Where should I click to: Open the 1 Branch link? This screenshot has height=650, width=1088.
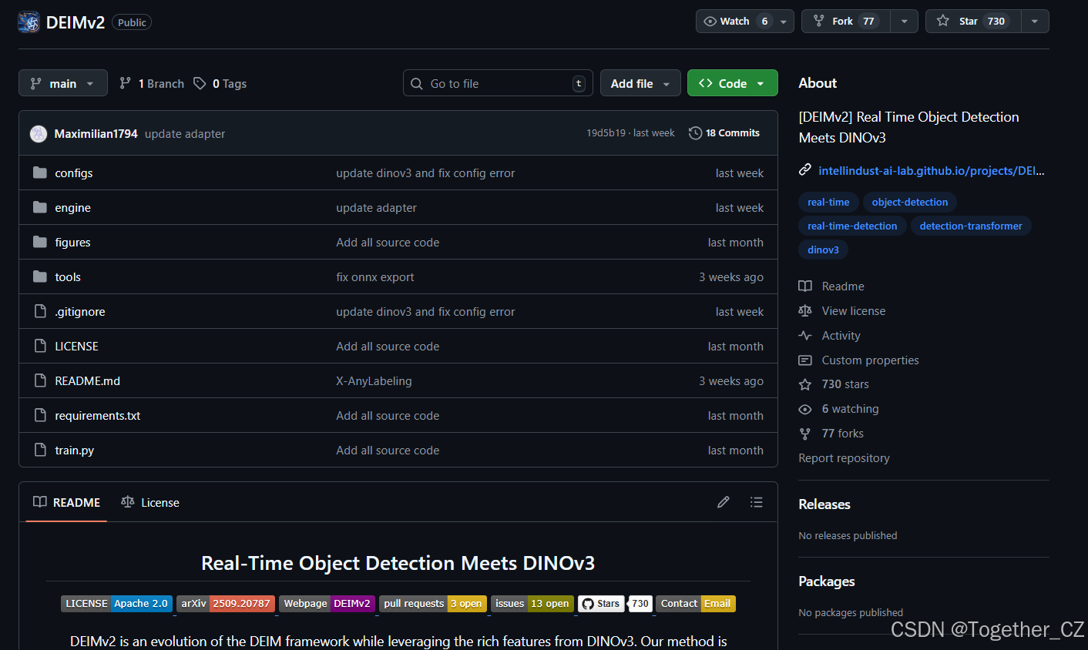click(x=152, y=83)
